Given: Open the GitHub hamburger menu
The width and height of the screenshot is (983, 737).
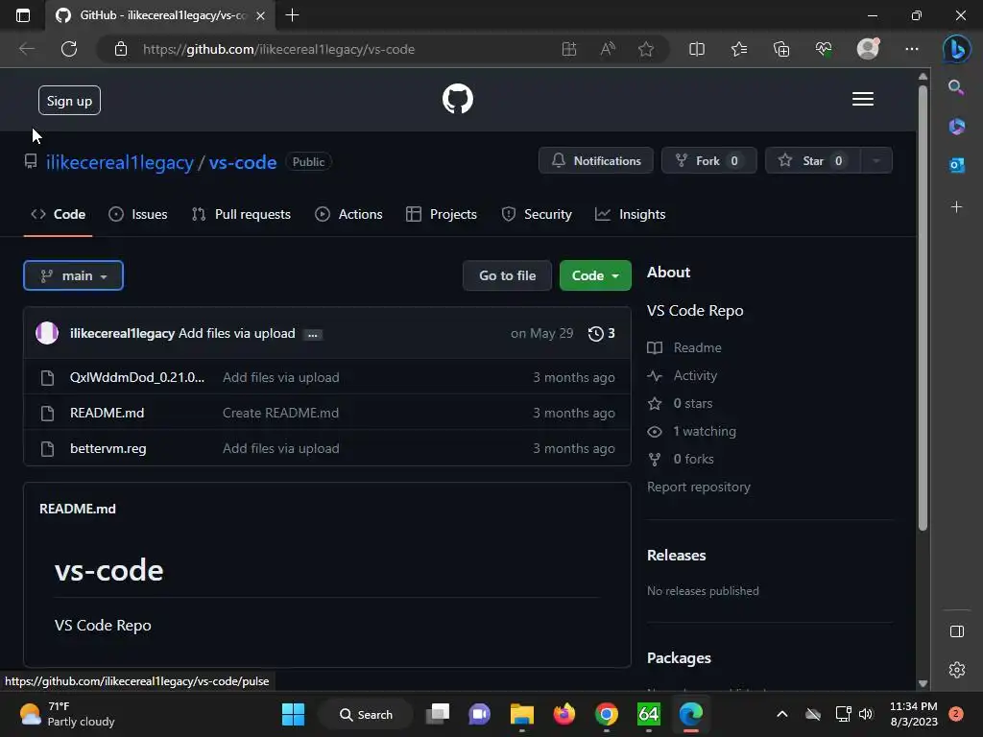Looking at the screenshot, I should tap(863, 99).
